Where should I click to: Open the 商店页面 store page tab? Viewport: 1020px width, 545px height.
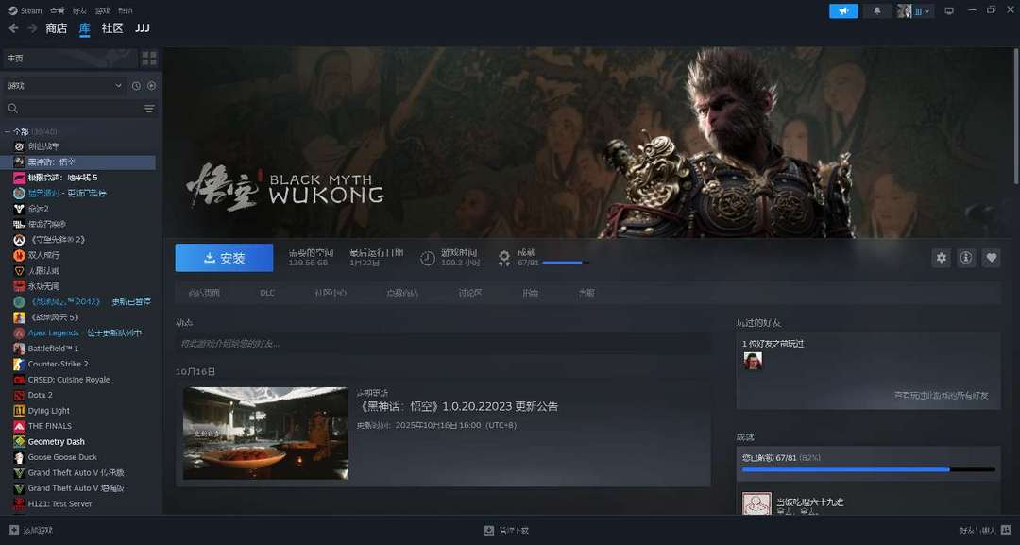coord(204,293)
